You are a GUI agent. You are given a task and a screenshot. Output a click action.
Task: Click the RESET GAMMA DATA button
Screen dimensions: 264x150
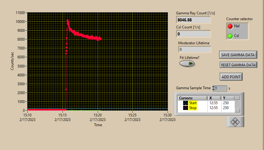pyautogui.click(x=238, y=65)
